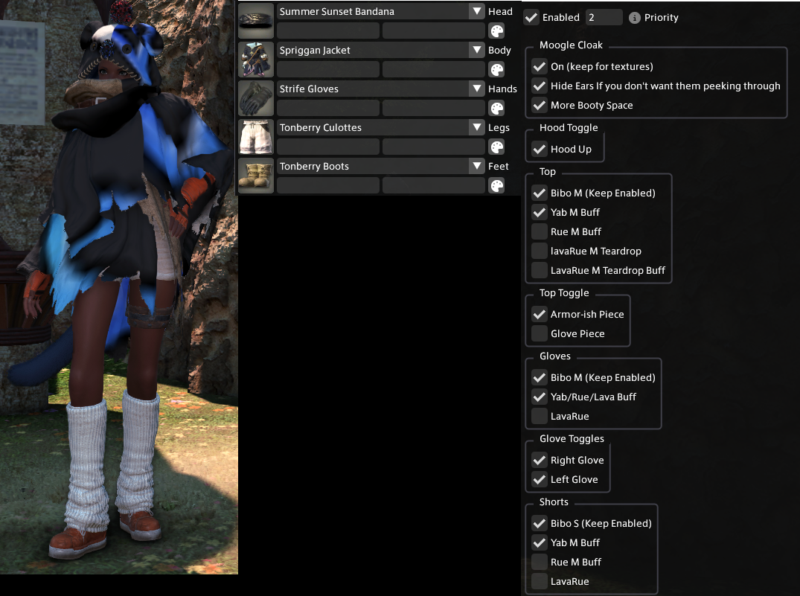
Task: Click second dye field under Strife Gloves
Action: (434, 108)
